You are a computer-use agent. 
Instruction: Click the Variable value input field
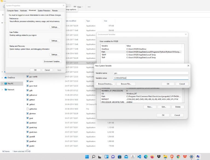click(x=151, y=78)
